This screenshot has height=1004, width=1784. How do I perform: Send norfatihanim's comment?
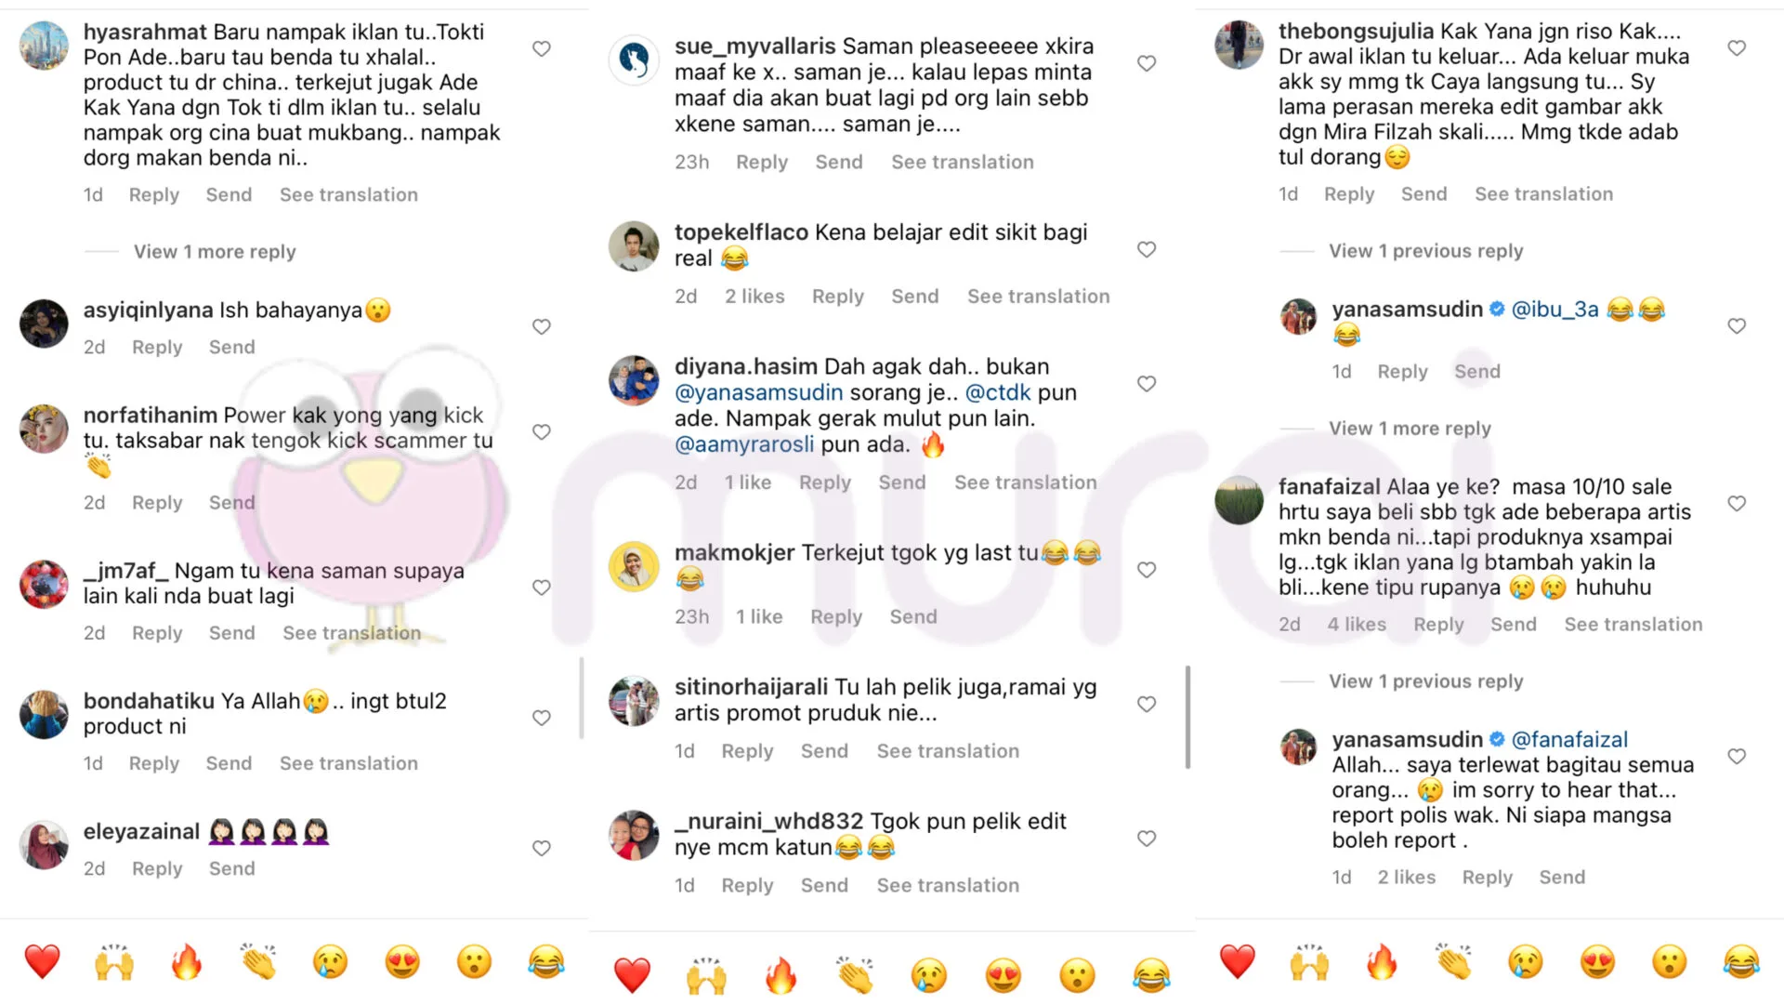coord(231,503)
